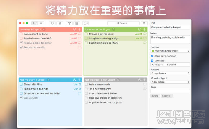The image size is (209, 129).
Task: Add task to Not Important & Not Urgent
Action: pyautogui.click(x=145, y=80)
